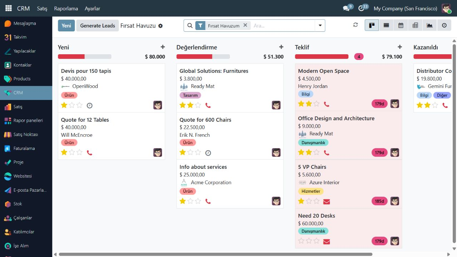
Task: Open the Raporlama top menu
Action: click(x=66, y=8)
